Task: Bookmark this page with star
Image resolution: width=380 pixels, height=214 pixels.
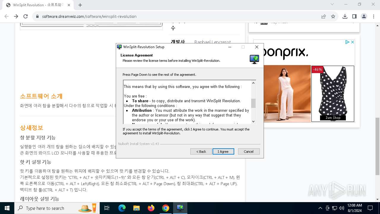Action: coord(333,16)
